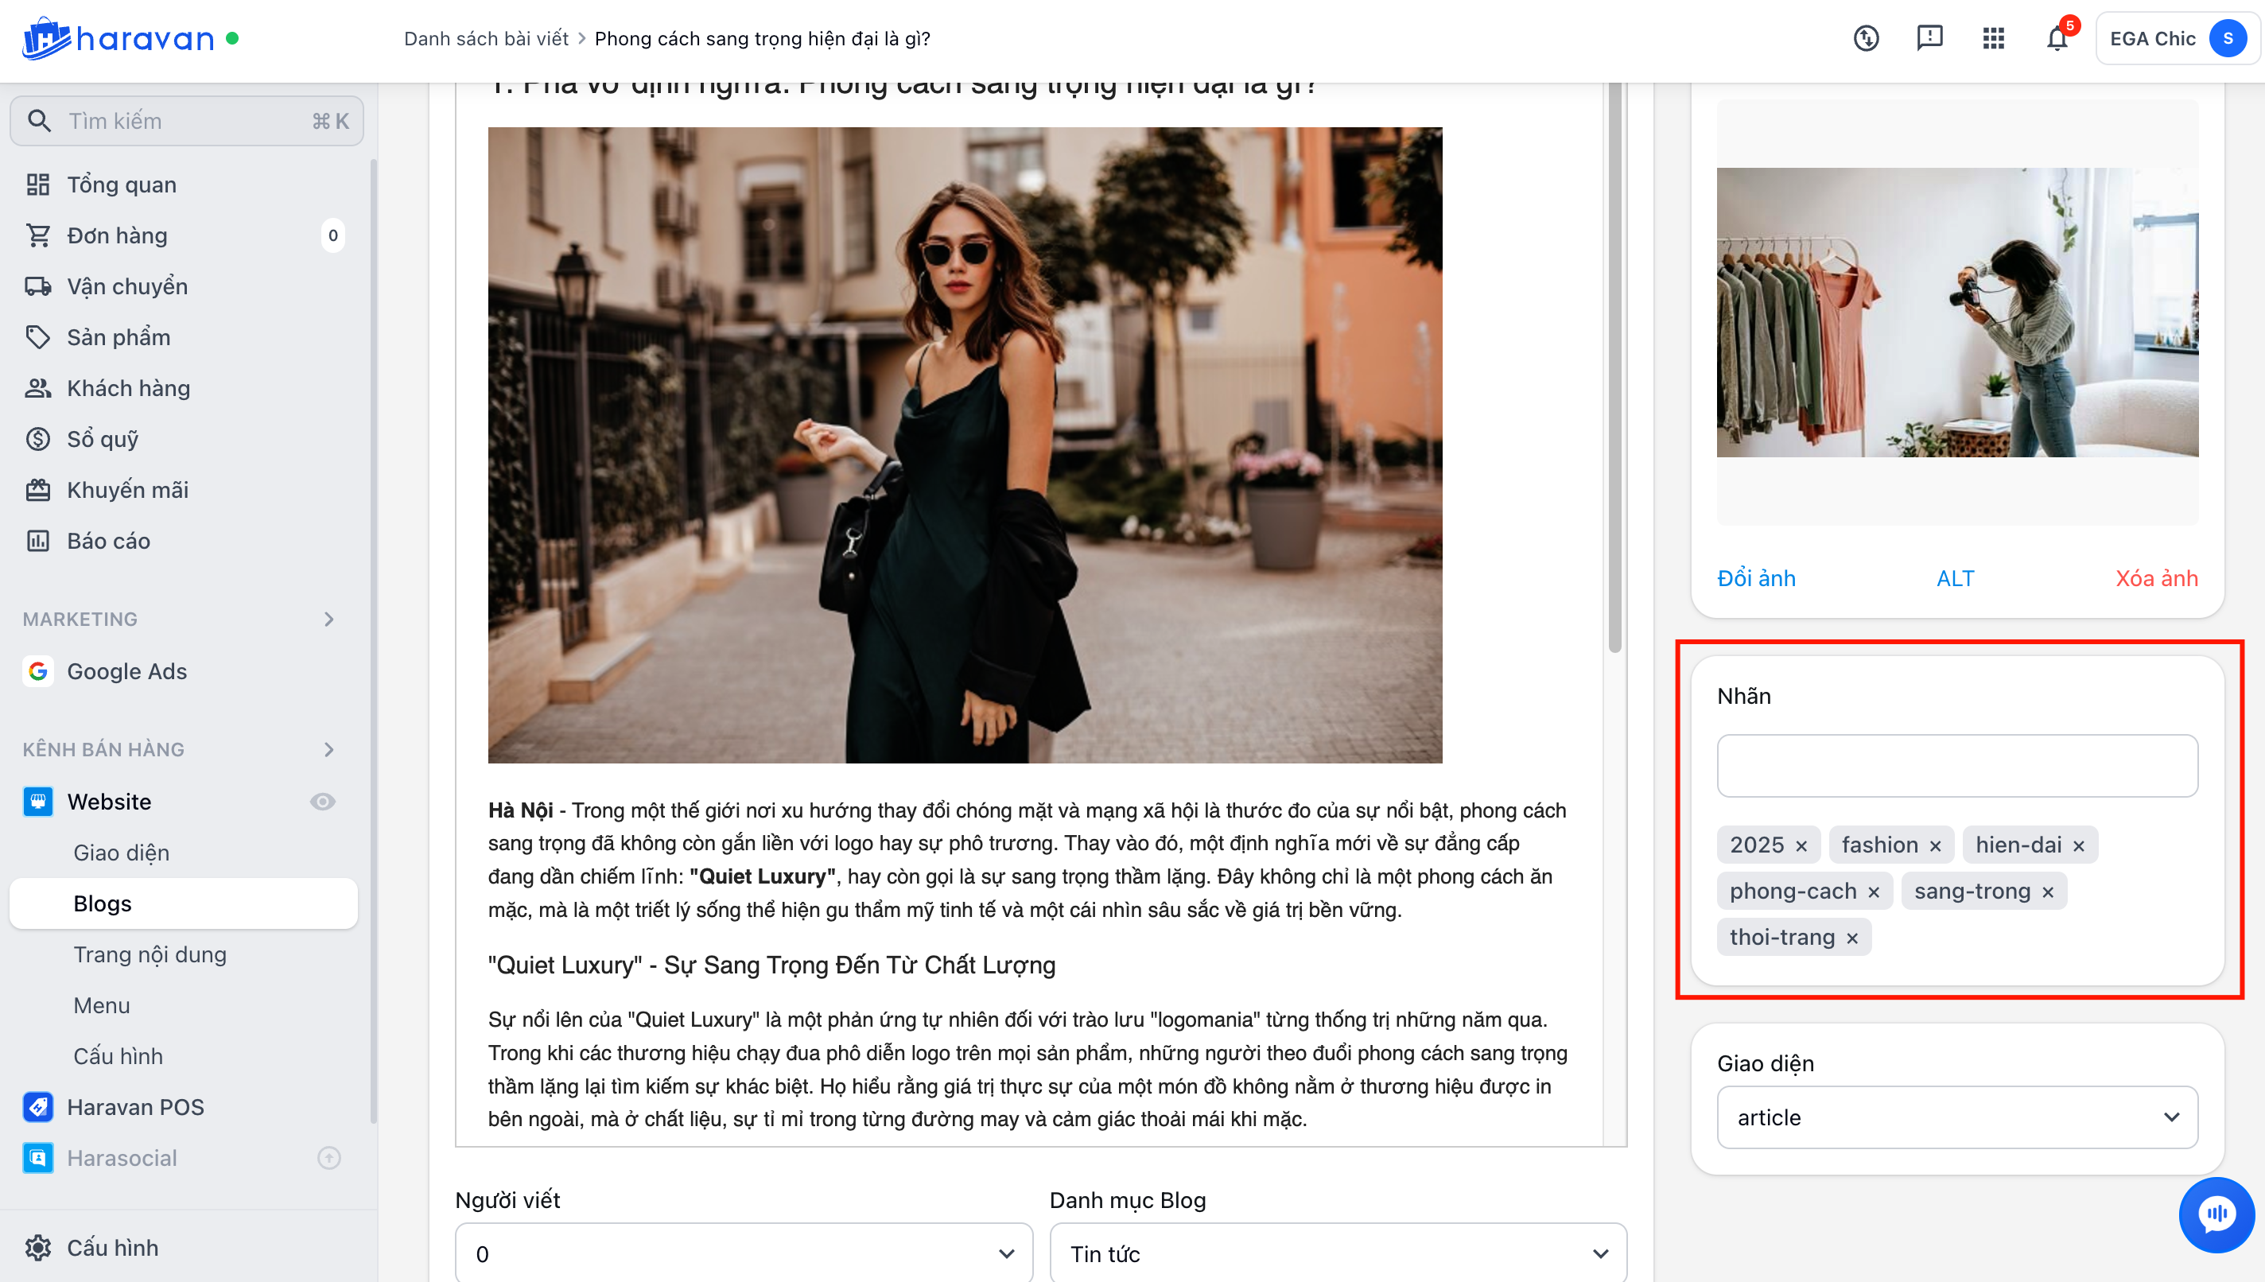Open the Blogs menu item

103,903
